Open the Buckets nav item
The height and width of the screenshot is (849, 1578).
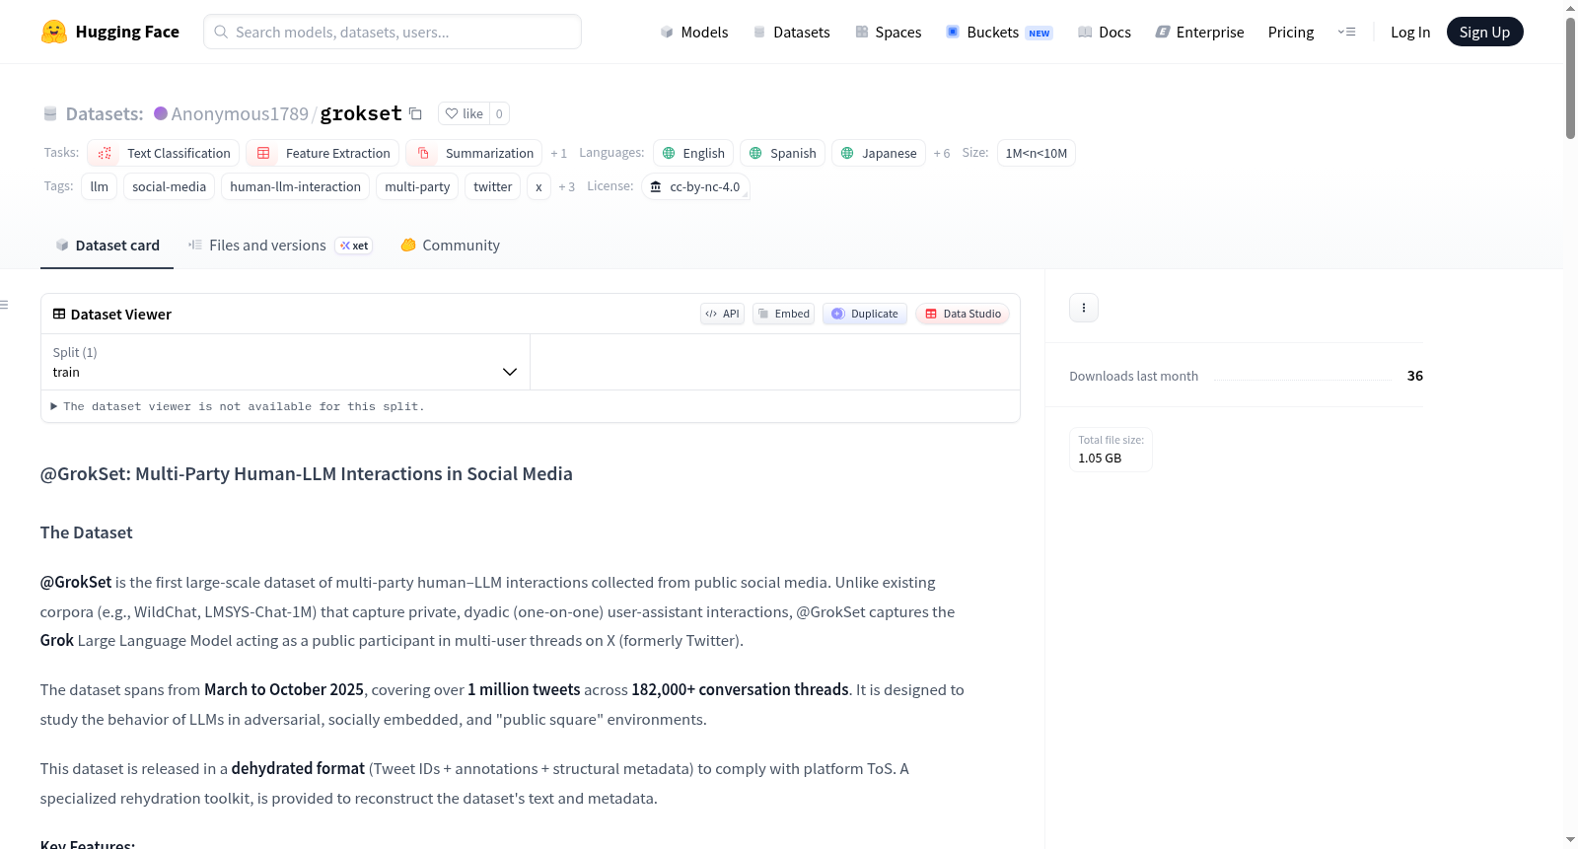[999, 32]
